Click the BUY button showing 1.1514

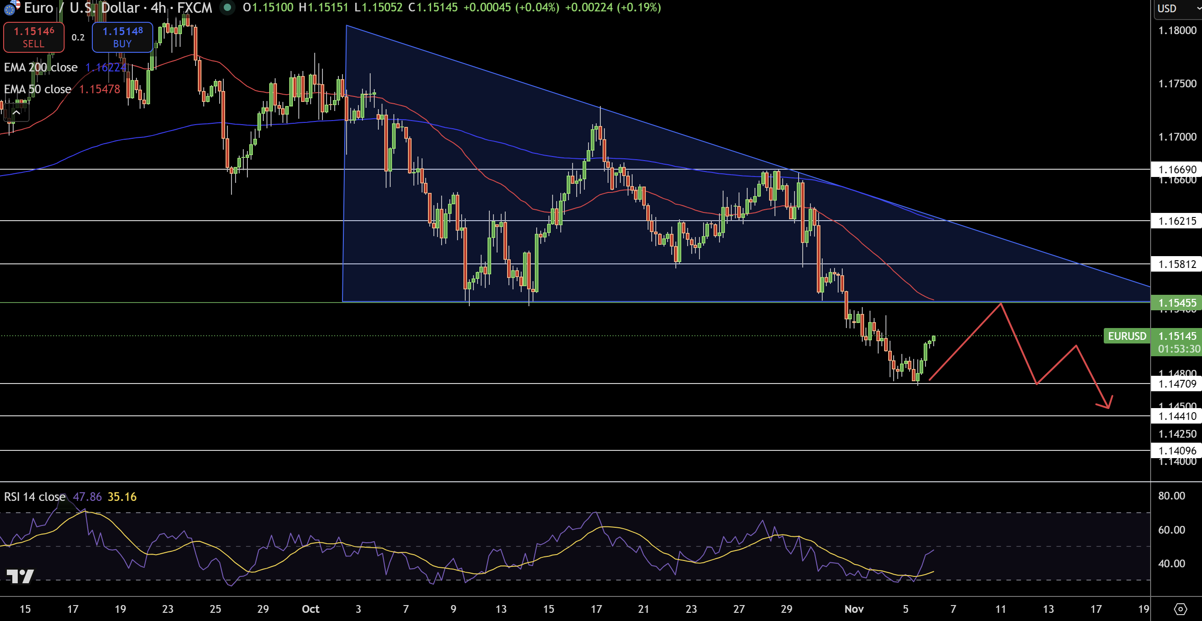pyautogui.click(x=122, y=37)
